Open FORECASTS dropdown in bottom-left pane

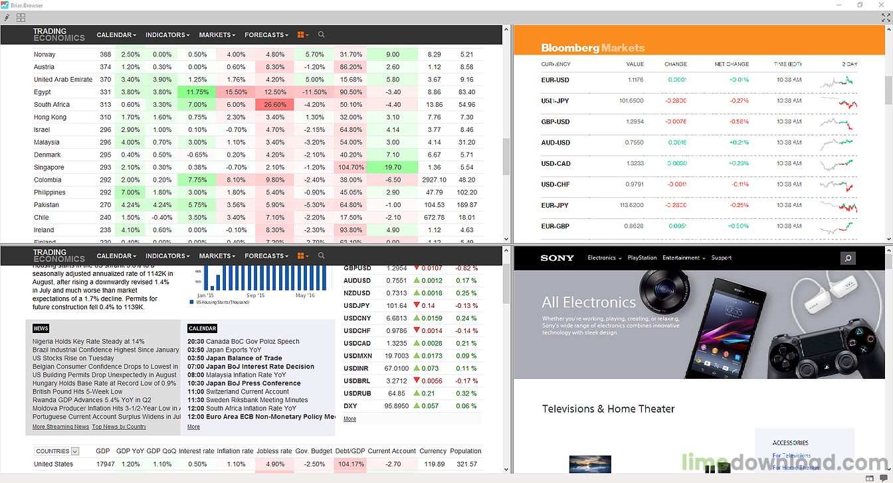click(x=266, y=255)
